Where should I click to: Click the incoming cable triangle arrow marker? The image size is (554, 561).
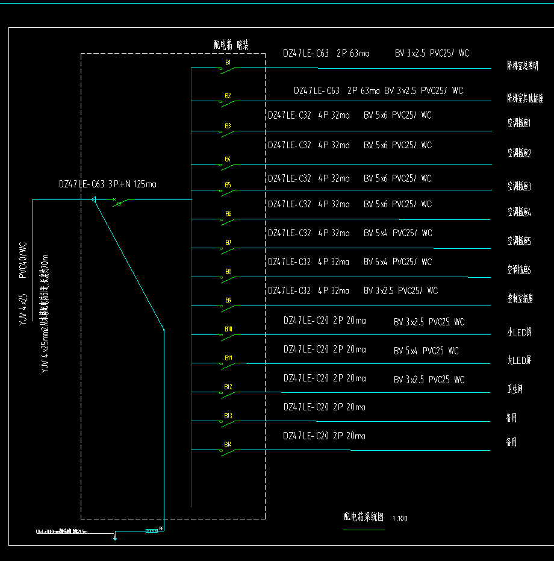click(94, 199)
